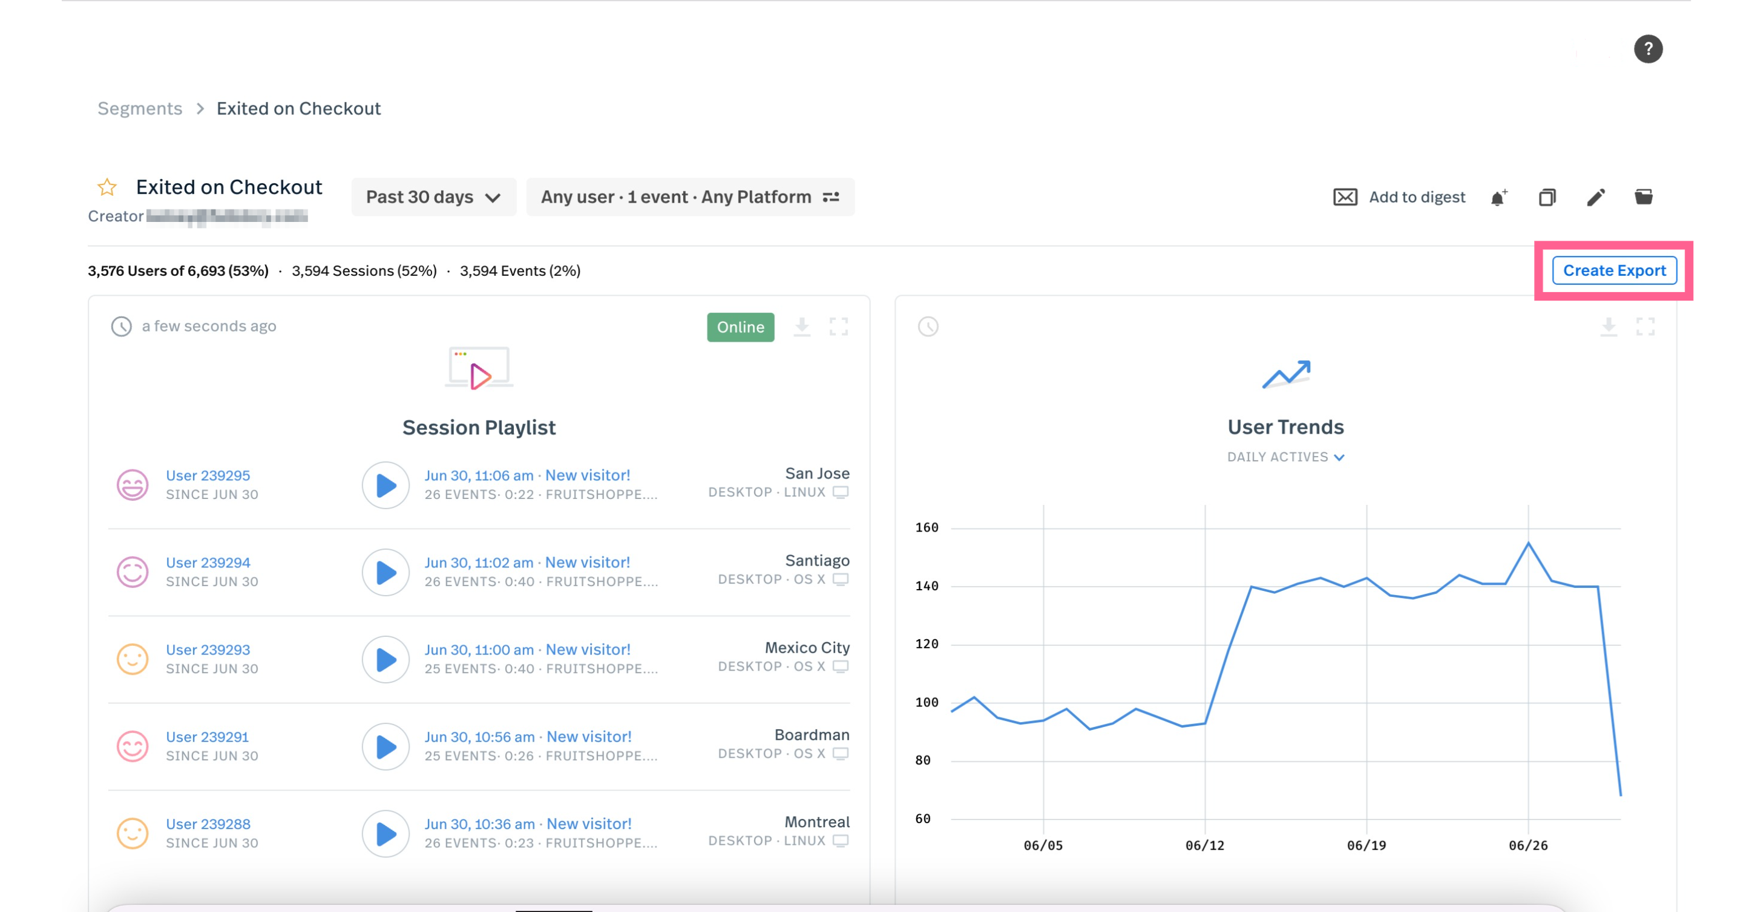Open the Past 30 days date dropdown
This screenshot has width=1755, height=912.
(x=433, y=197)
